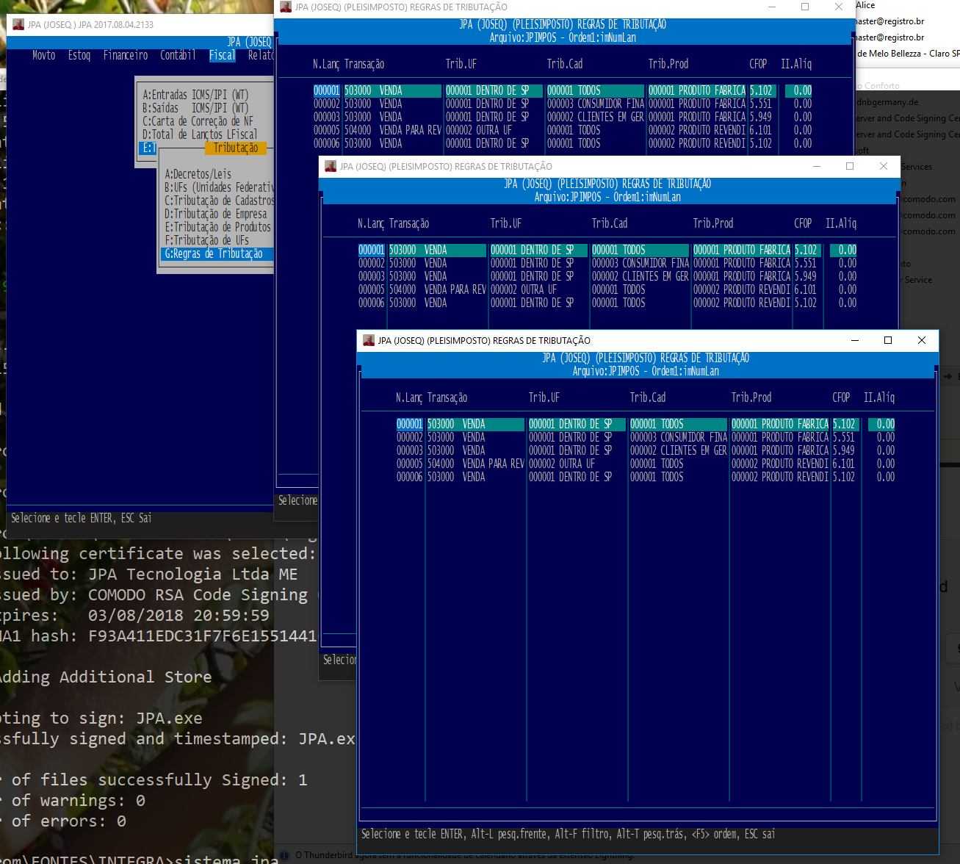This screenshot has height=864, width=960.
Task: Open the Movto menu
Action: coord(43,55)
